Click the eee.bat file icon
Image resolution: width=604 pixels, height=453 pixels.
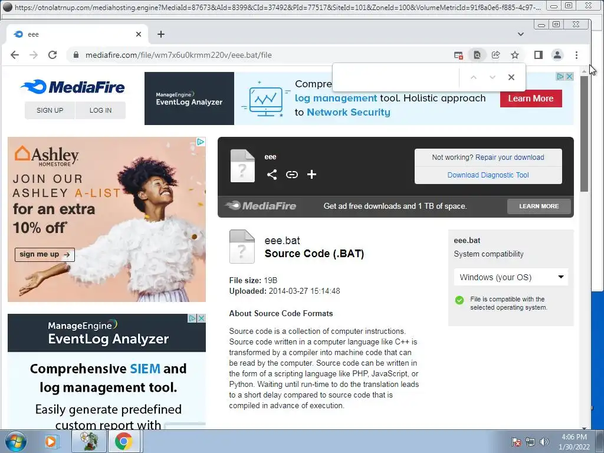[x=242, y=247]
